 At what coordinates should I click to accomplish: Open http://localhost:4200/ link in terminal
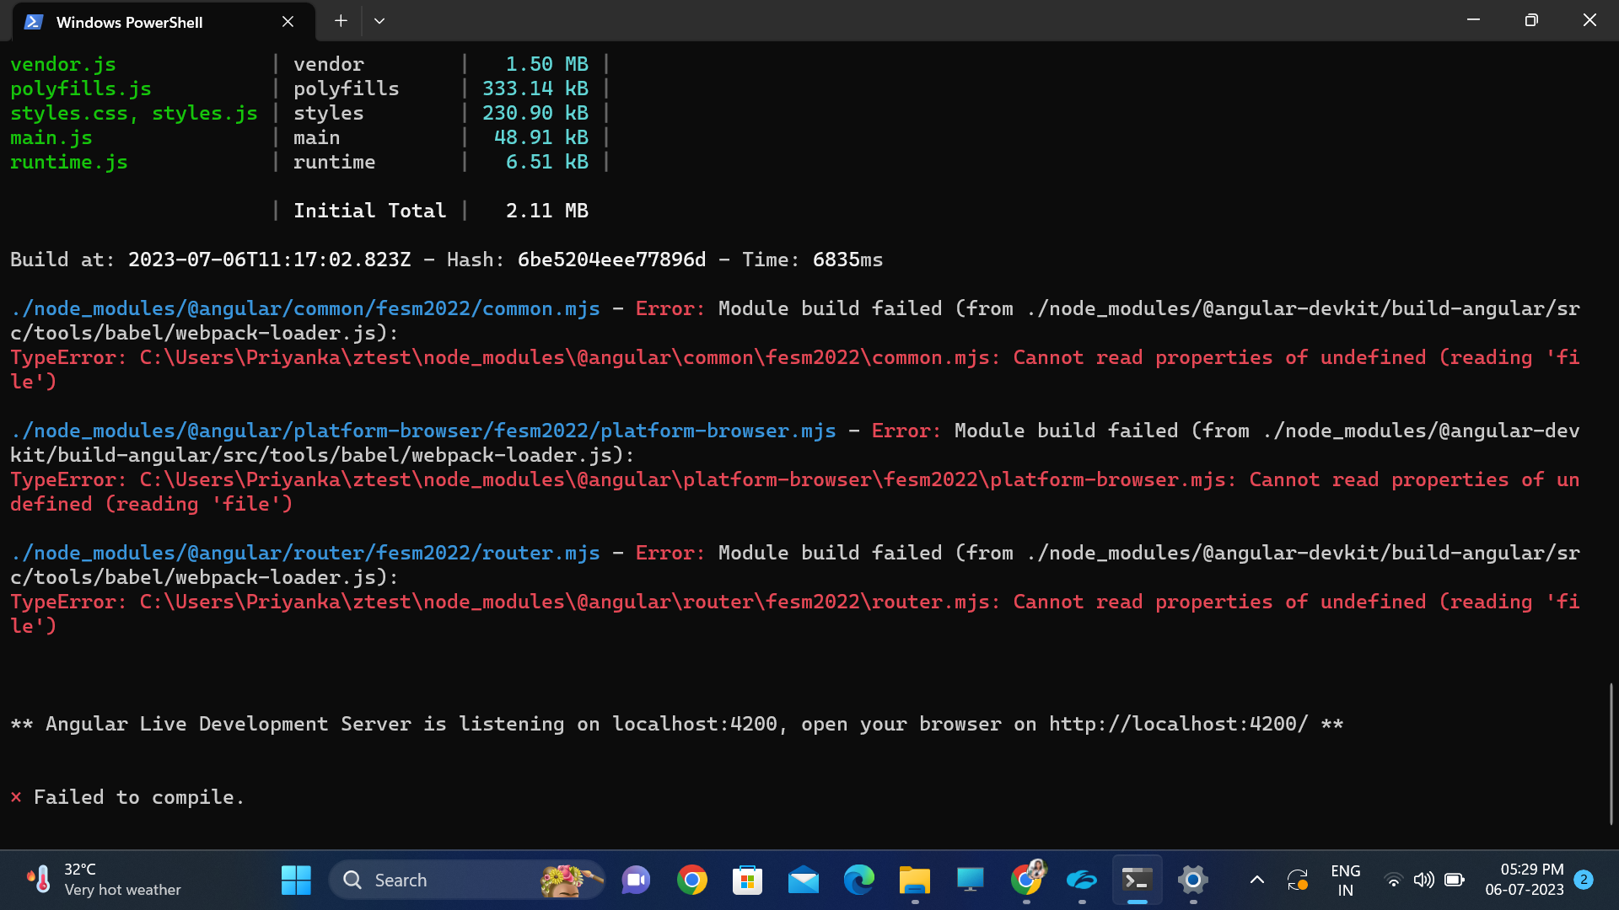point(1177,723)
